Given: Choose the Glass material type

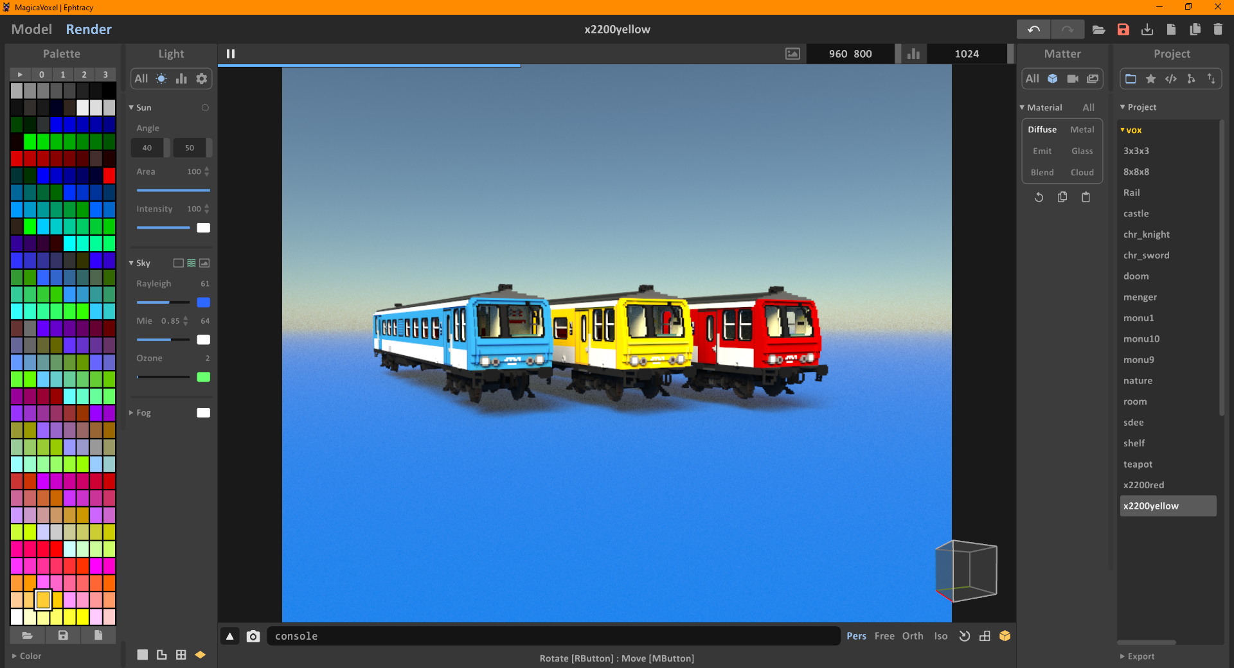Looking at the screenshot, I should pos(1082,151).
